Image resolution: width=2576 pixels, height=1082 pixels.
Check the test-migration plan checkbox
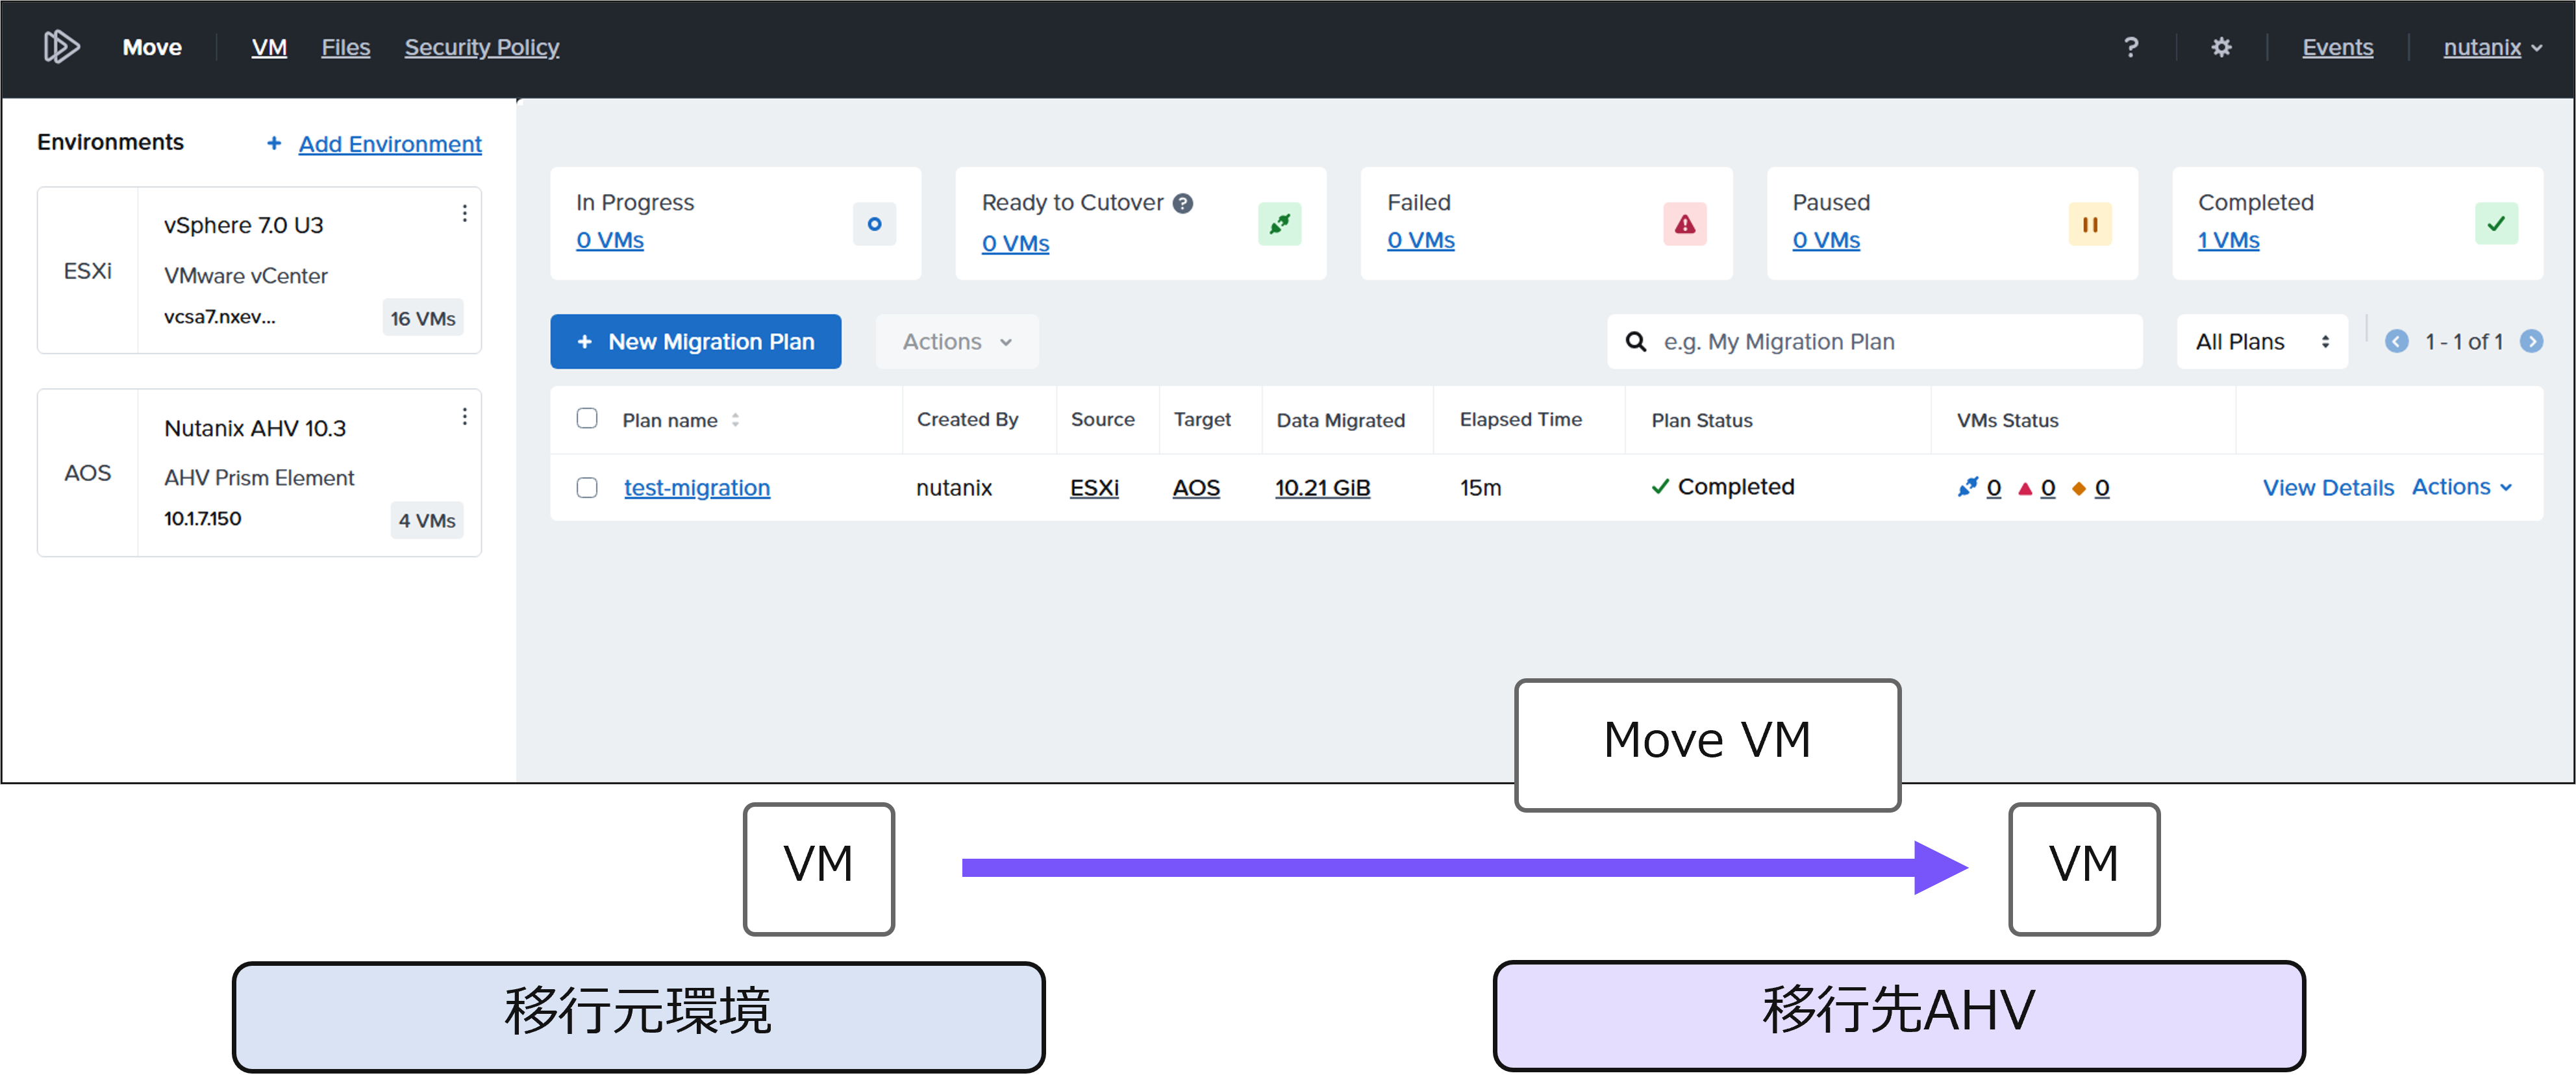(x=587, y=488)
